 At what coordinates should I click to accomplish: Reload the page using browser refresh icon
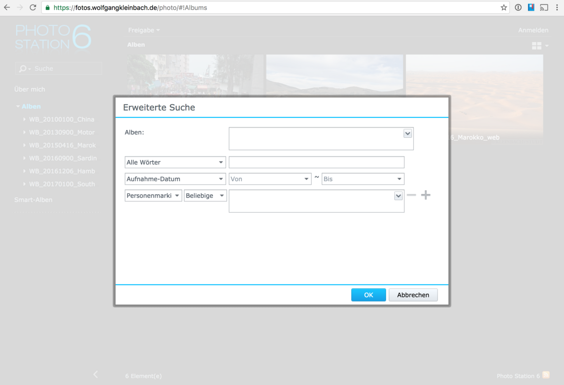(33, 8)
